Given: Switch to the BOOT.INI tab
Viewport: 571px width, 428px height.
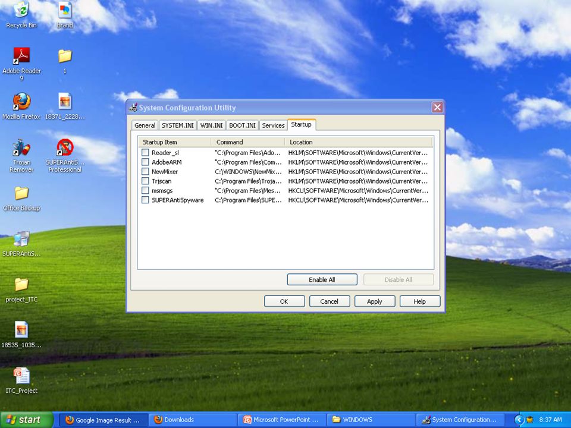Looking at the screenshot, I should click(242, 125).
